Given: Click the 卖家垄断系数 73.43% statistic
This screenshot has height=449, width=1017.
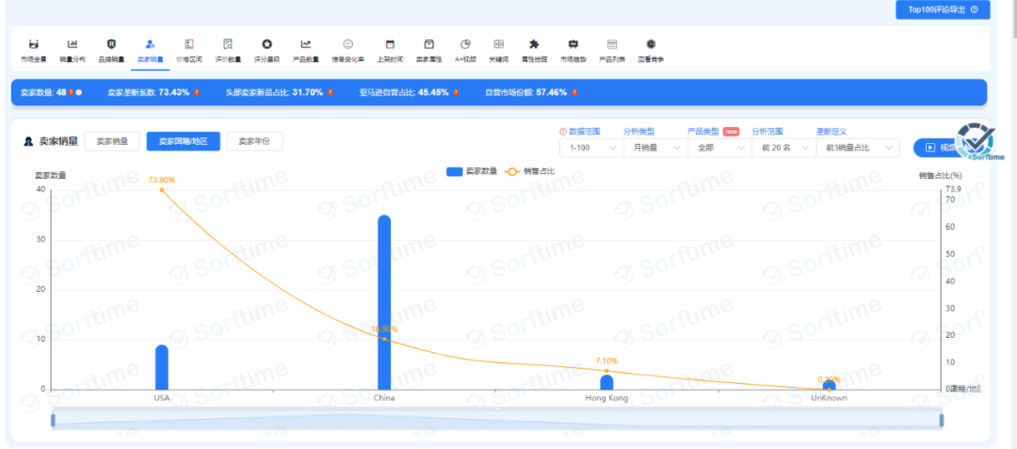Looking at the screenshot, I should pos(149,92).
